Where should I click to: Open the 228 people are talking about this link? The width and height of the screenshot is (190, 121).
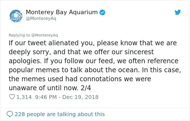pyautogui.click(x=60, y=114)
